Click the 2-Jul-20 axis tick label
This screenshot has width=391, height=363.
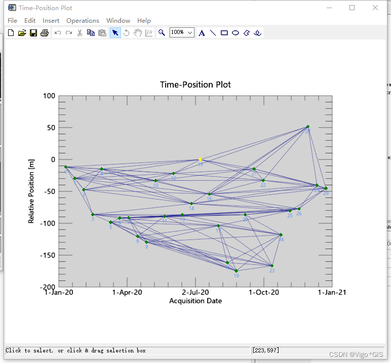pos(195,292)
